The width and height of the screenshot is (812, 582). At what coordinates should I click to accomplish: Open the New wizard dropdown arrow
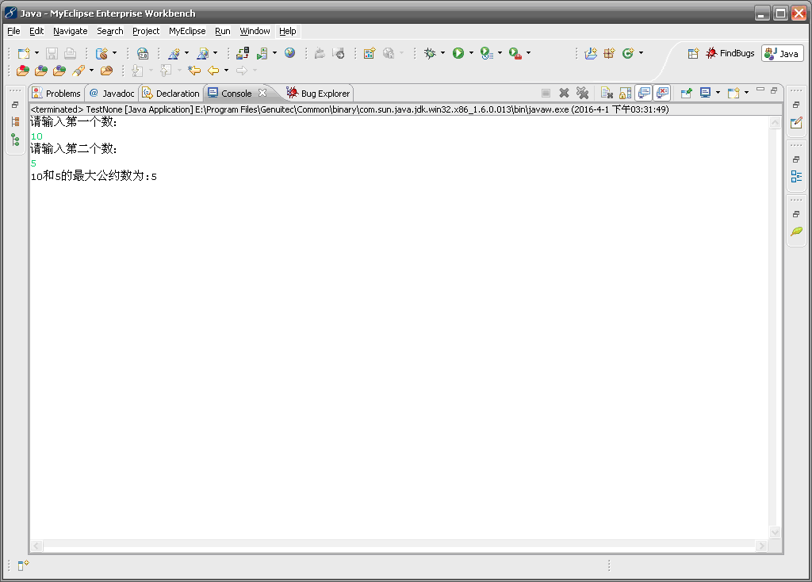[36, 53]
